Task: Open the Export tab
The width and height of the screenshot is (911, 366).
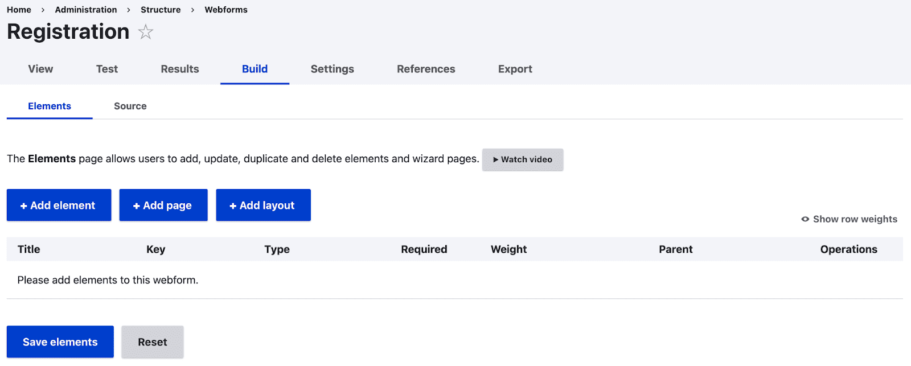Action: click(515, 69)
